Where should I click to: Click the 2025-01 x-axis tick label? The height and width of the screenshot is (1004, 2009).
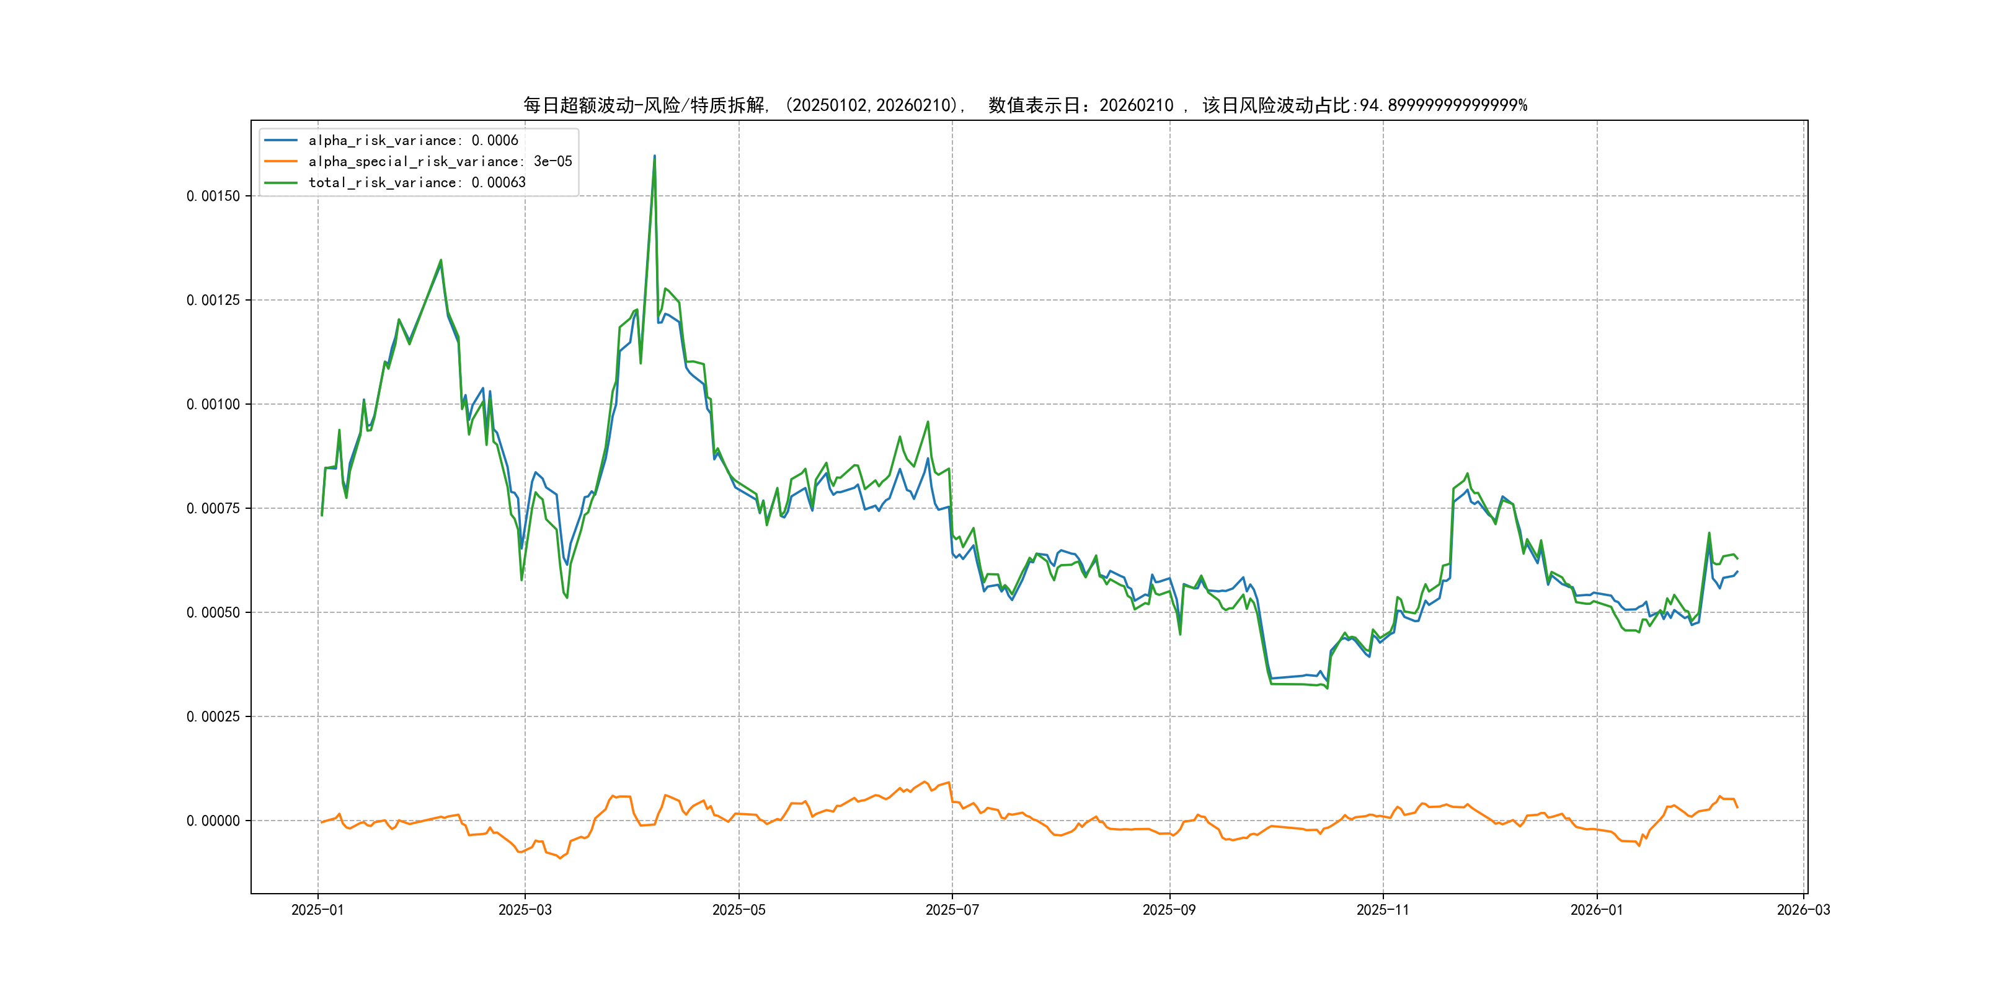click(317, 910)
